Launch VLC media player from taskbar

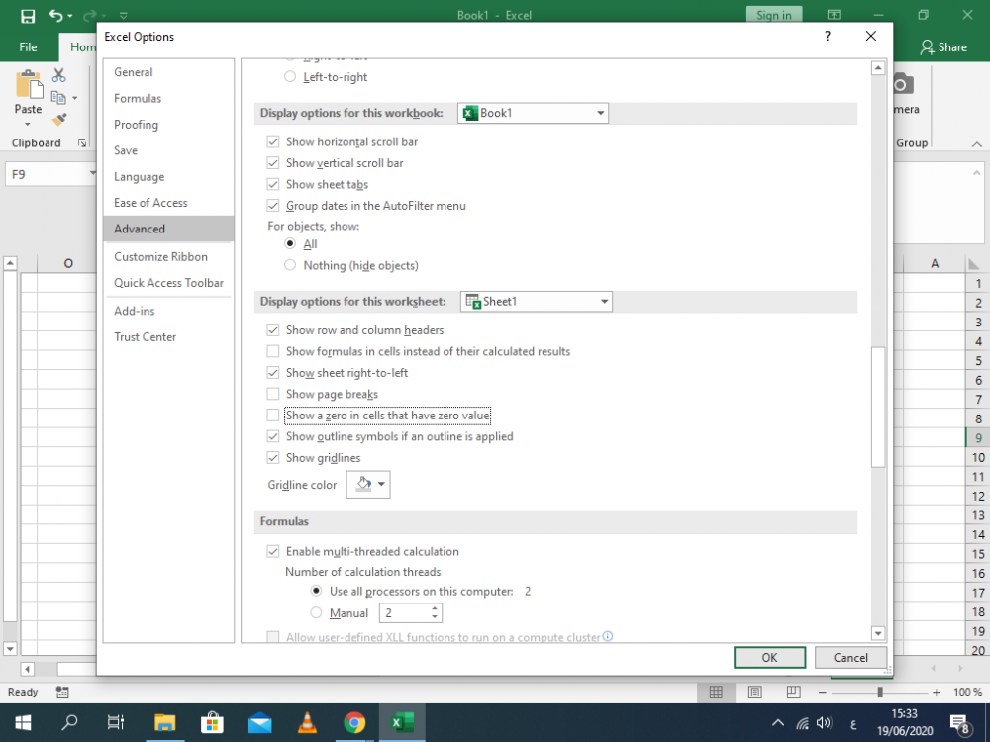point(307,722)
